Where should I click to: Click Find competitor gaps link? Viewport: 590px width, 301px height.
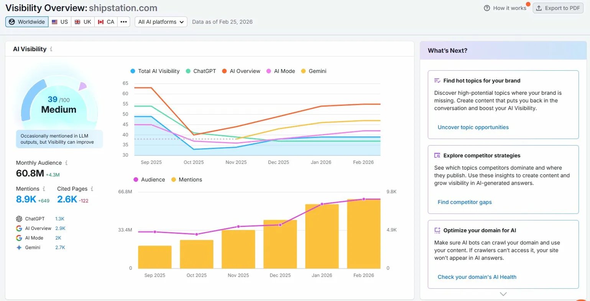click(465, 202)
